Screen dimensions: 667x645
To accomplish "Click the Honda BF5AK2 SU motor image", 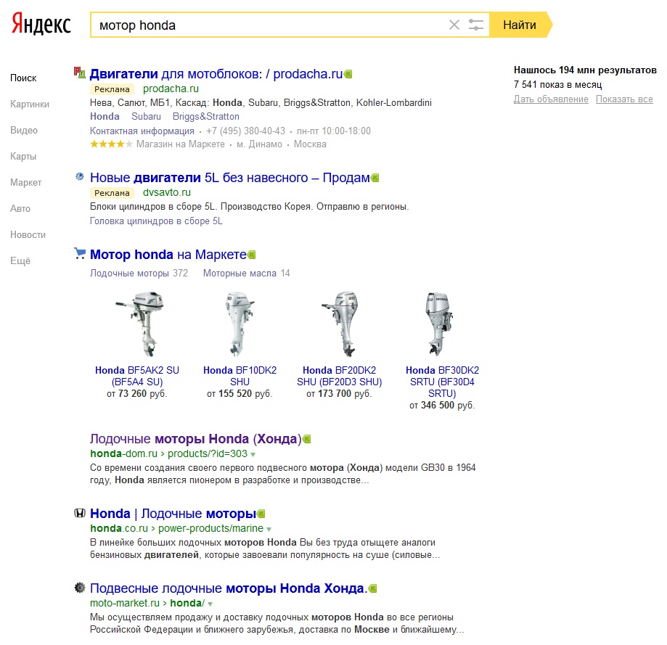I will pyautogui.click(x=140, y=324).
